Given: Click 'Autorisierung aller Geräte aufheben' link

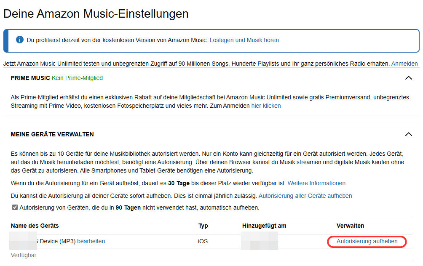Looking at the screenshot, I should [x=305, y=196].
